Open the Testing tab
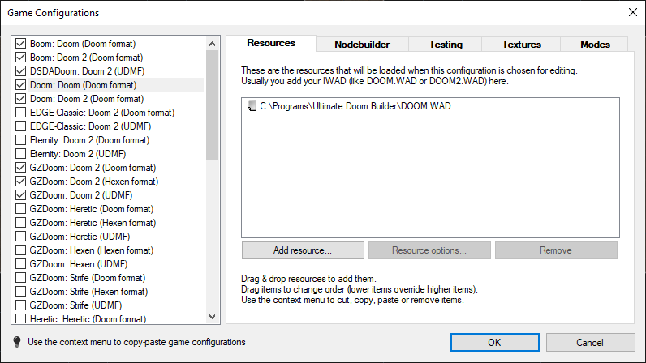The width and height of the screenshot is (646, 363). 446,44
